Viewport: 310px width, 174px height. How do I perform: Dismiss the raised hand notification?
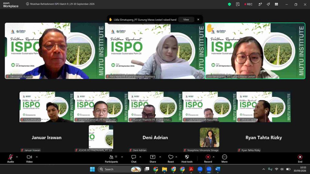198,20
